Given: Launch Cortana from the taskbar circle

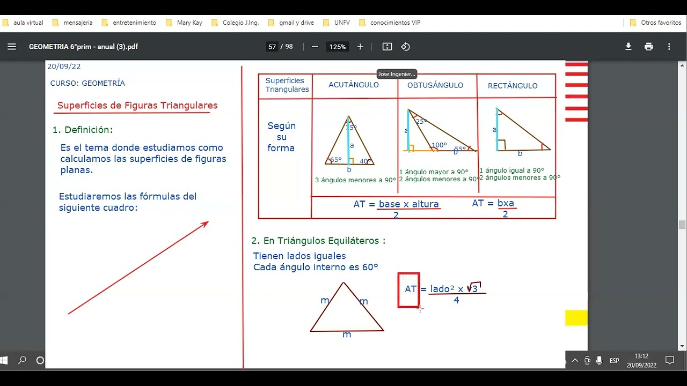Looking at the screenshot, I should click(40, 360).
